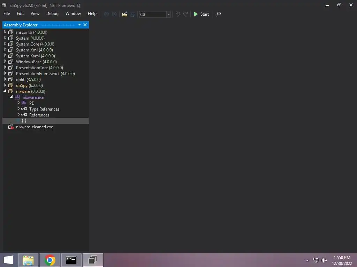Collapse the nixware (0.0.0.0) assembly node
The width and height of the screenshot is (357, 267).
5,91
